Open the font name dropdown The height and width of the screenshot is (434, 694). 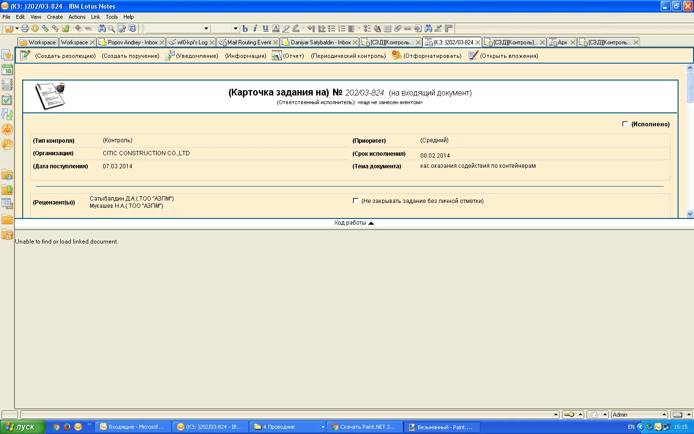206,29
